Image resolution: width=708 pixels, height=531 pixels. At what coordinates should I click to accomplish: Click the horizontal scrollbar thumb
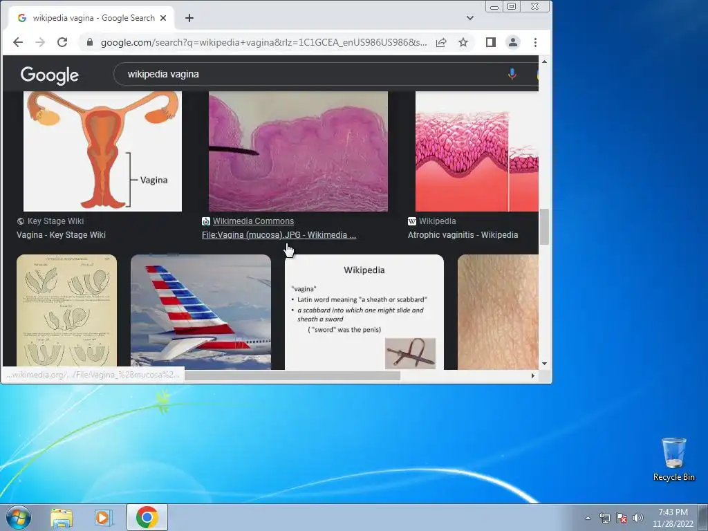(x=292, y=375)
